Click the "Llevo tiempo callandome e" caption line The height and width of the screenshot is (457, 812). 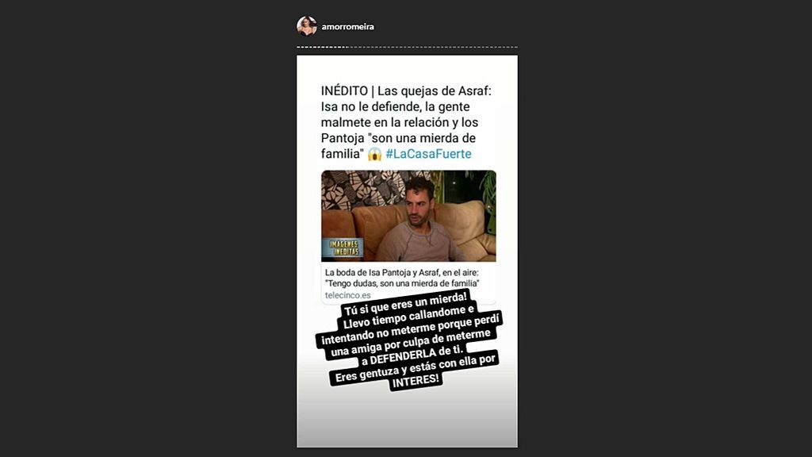click(408, 317)
